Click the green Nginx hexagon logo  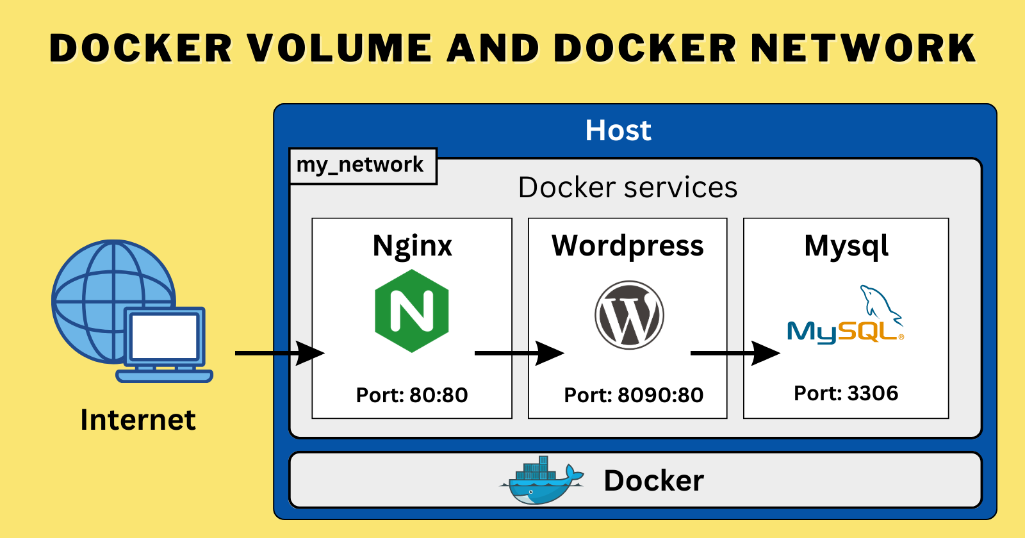click(x=412, y=311)
